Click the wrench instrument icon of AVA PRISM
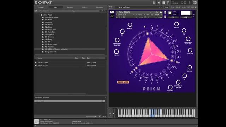 (112, 12)
